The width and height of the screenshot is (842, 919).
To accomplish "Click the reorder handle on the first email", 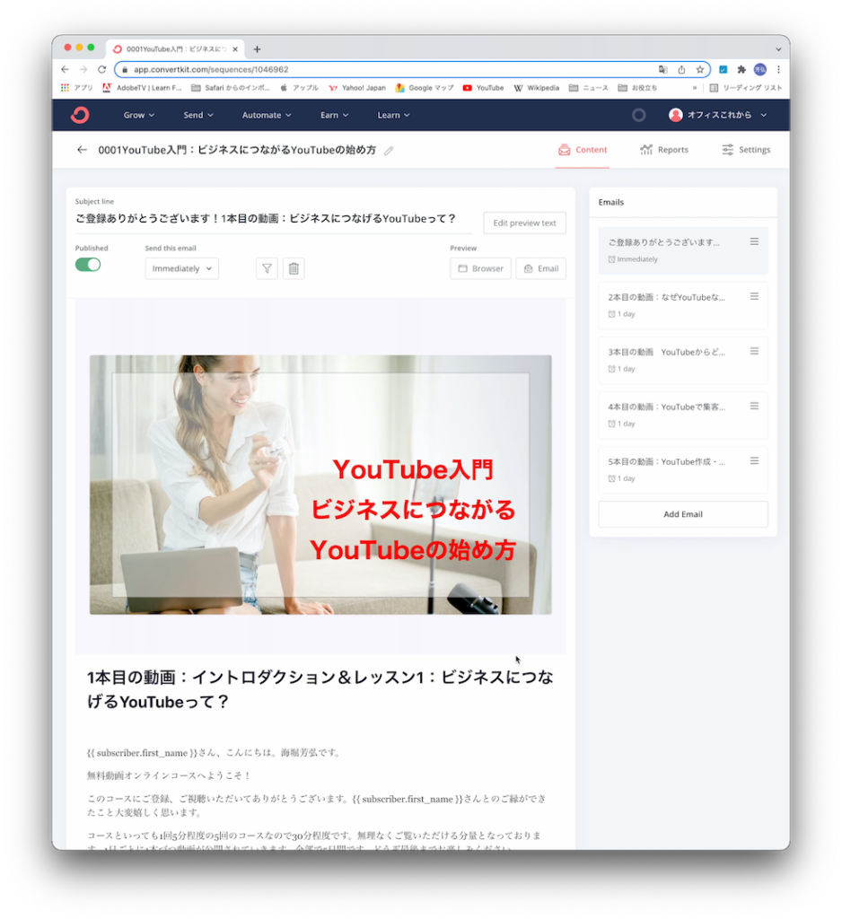I will (x=754, y=241).
